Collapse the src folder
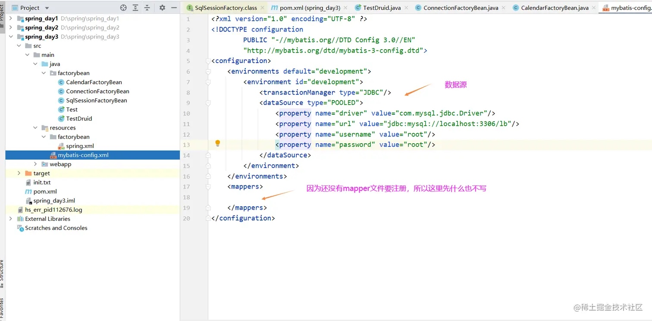 click(x=19, y=46)
